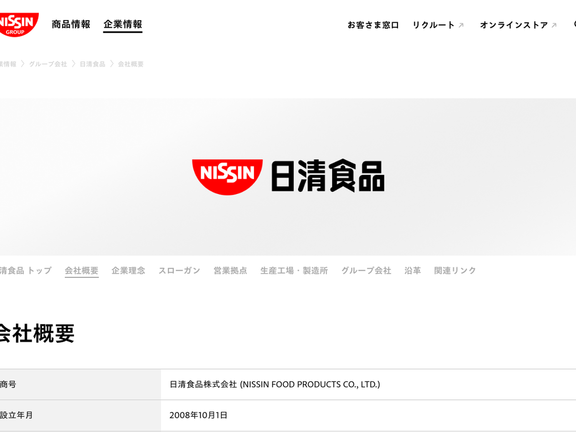This screenshot has width=576, height=432.
Task: Open the リクルート external link
Action: click(x=438, y=25)
